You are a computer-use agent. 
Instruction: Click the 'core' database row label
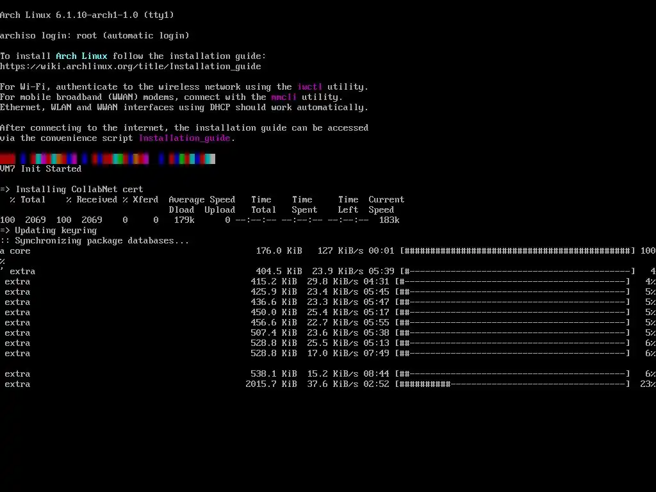pos(20,251)
